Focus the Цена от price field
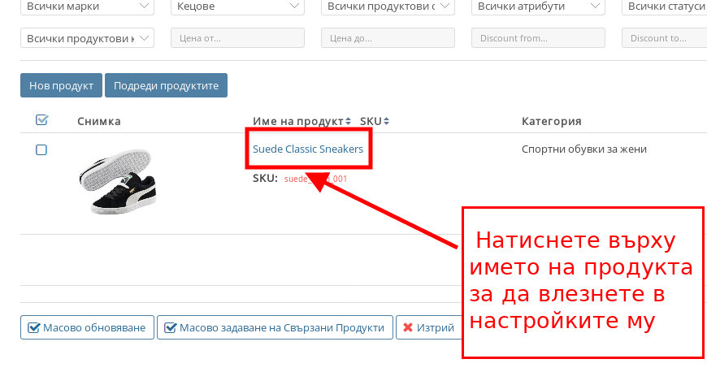Screen dimensions: 707x385 coord(237,38)
